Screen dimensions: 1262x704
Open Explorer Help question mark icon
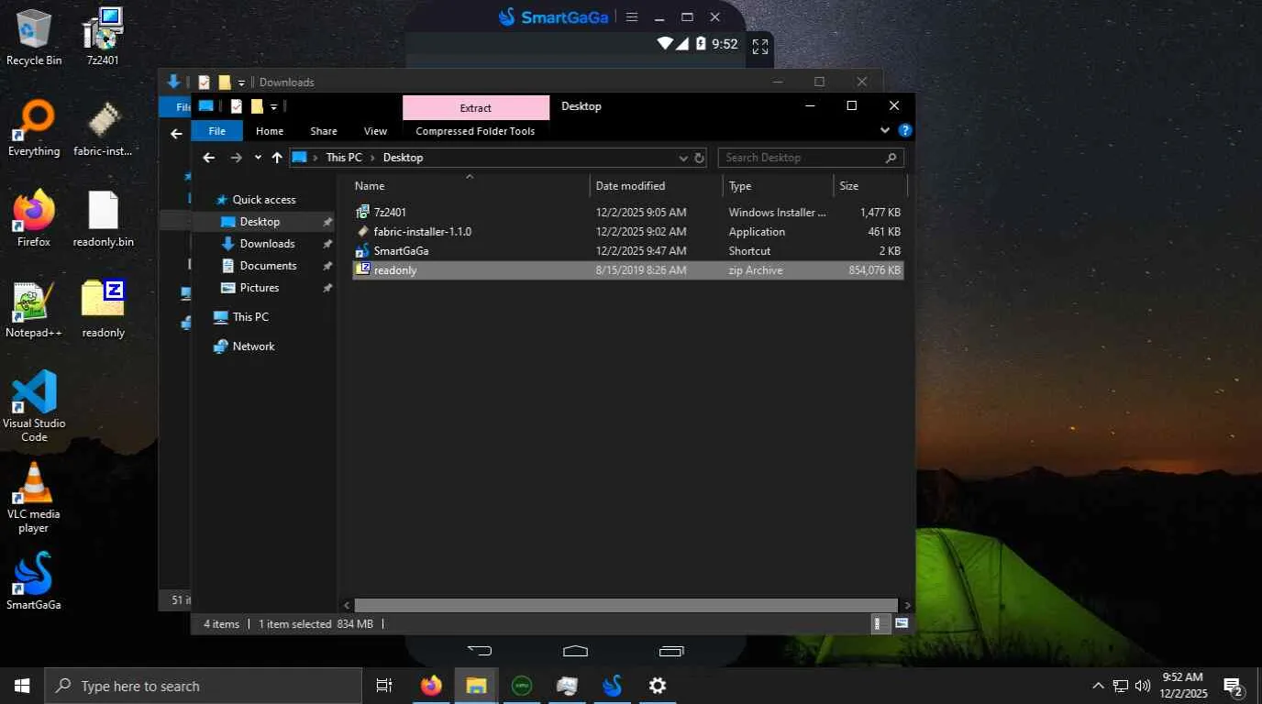tap(905, 131)
